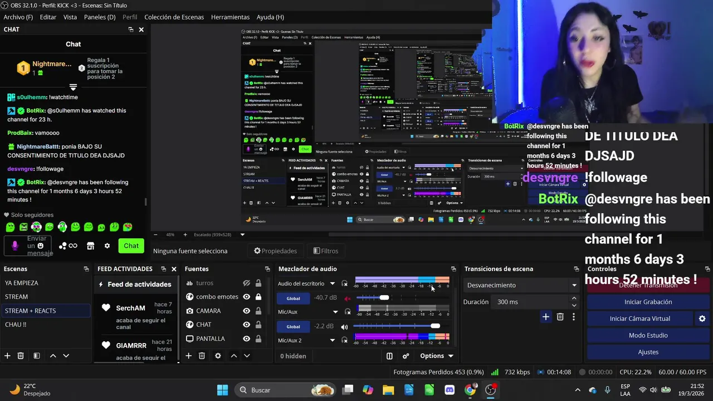Remove the selected source with trash icon
Image resolution: width=713 pixels, height=401 pixels.
pyautogui.click(x=202, y=356)
